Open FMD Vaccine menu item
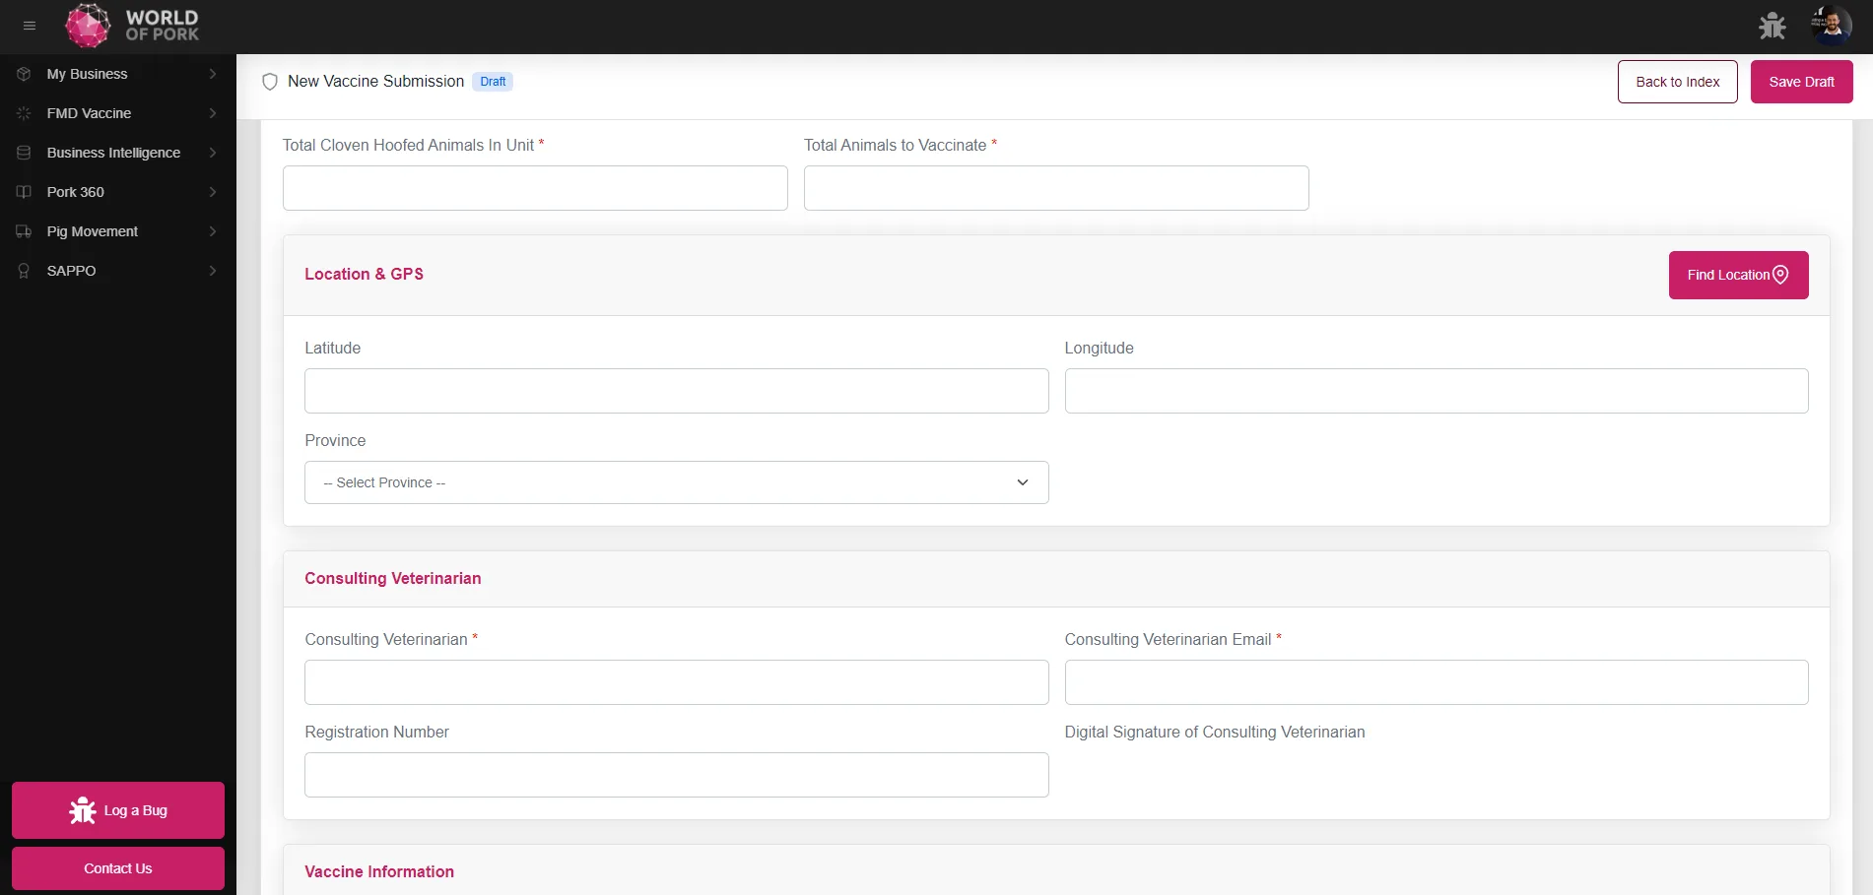 tap(118, 113)
